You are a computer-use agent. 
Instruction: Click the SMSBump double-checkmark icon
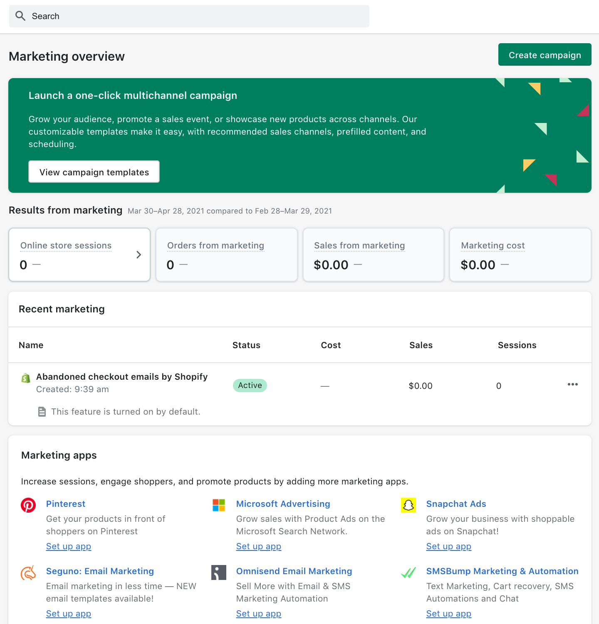coord(408,572)
